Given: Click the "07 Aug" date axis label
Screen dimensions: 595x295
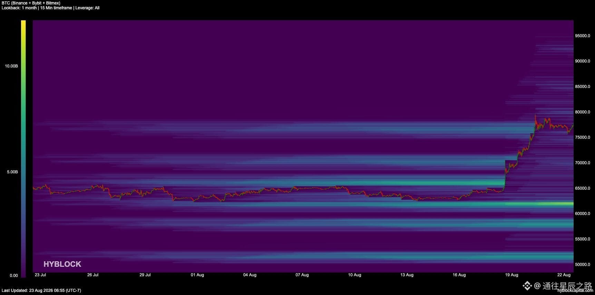Looking at the screenshot, I should click(302, 275).
